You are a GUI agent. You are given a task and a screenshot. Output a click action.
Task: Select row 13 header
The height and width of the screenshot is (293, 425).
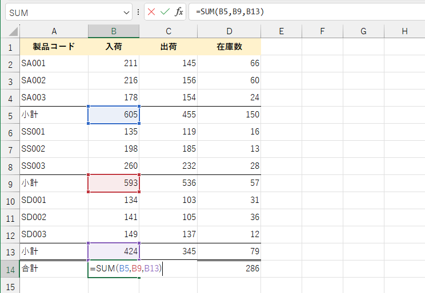coord(10,251)
